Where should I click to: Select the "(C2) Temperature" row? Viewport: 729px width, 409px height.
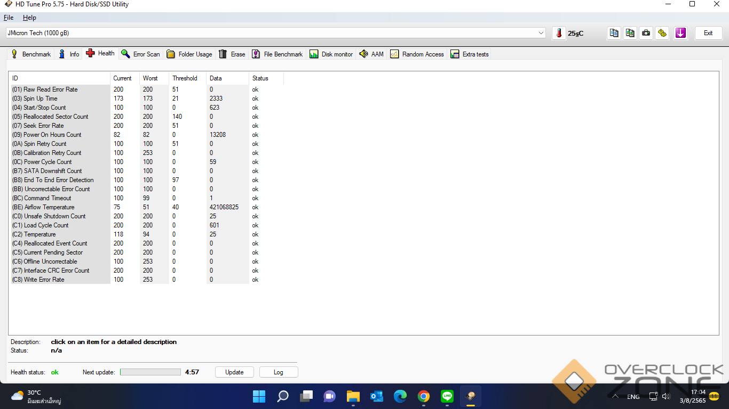147,234
